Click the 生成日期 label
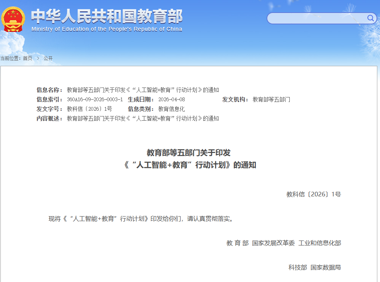The image size is (380, 282). (x=141, y=99)
